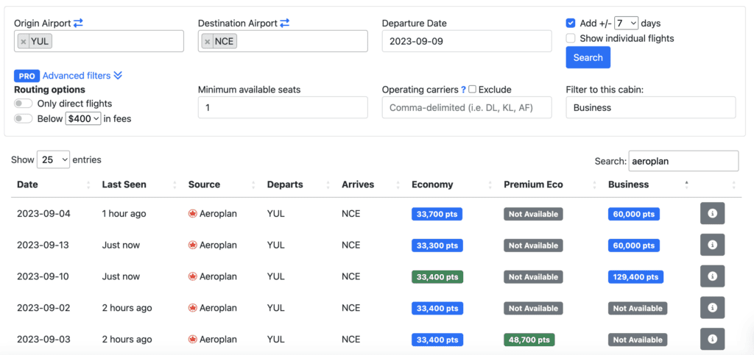The height and width of the screenshot is (355, 754).
Task: Open info for the 2023-09-13 flight
Action: [712, 245]
